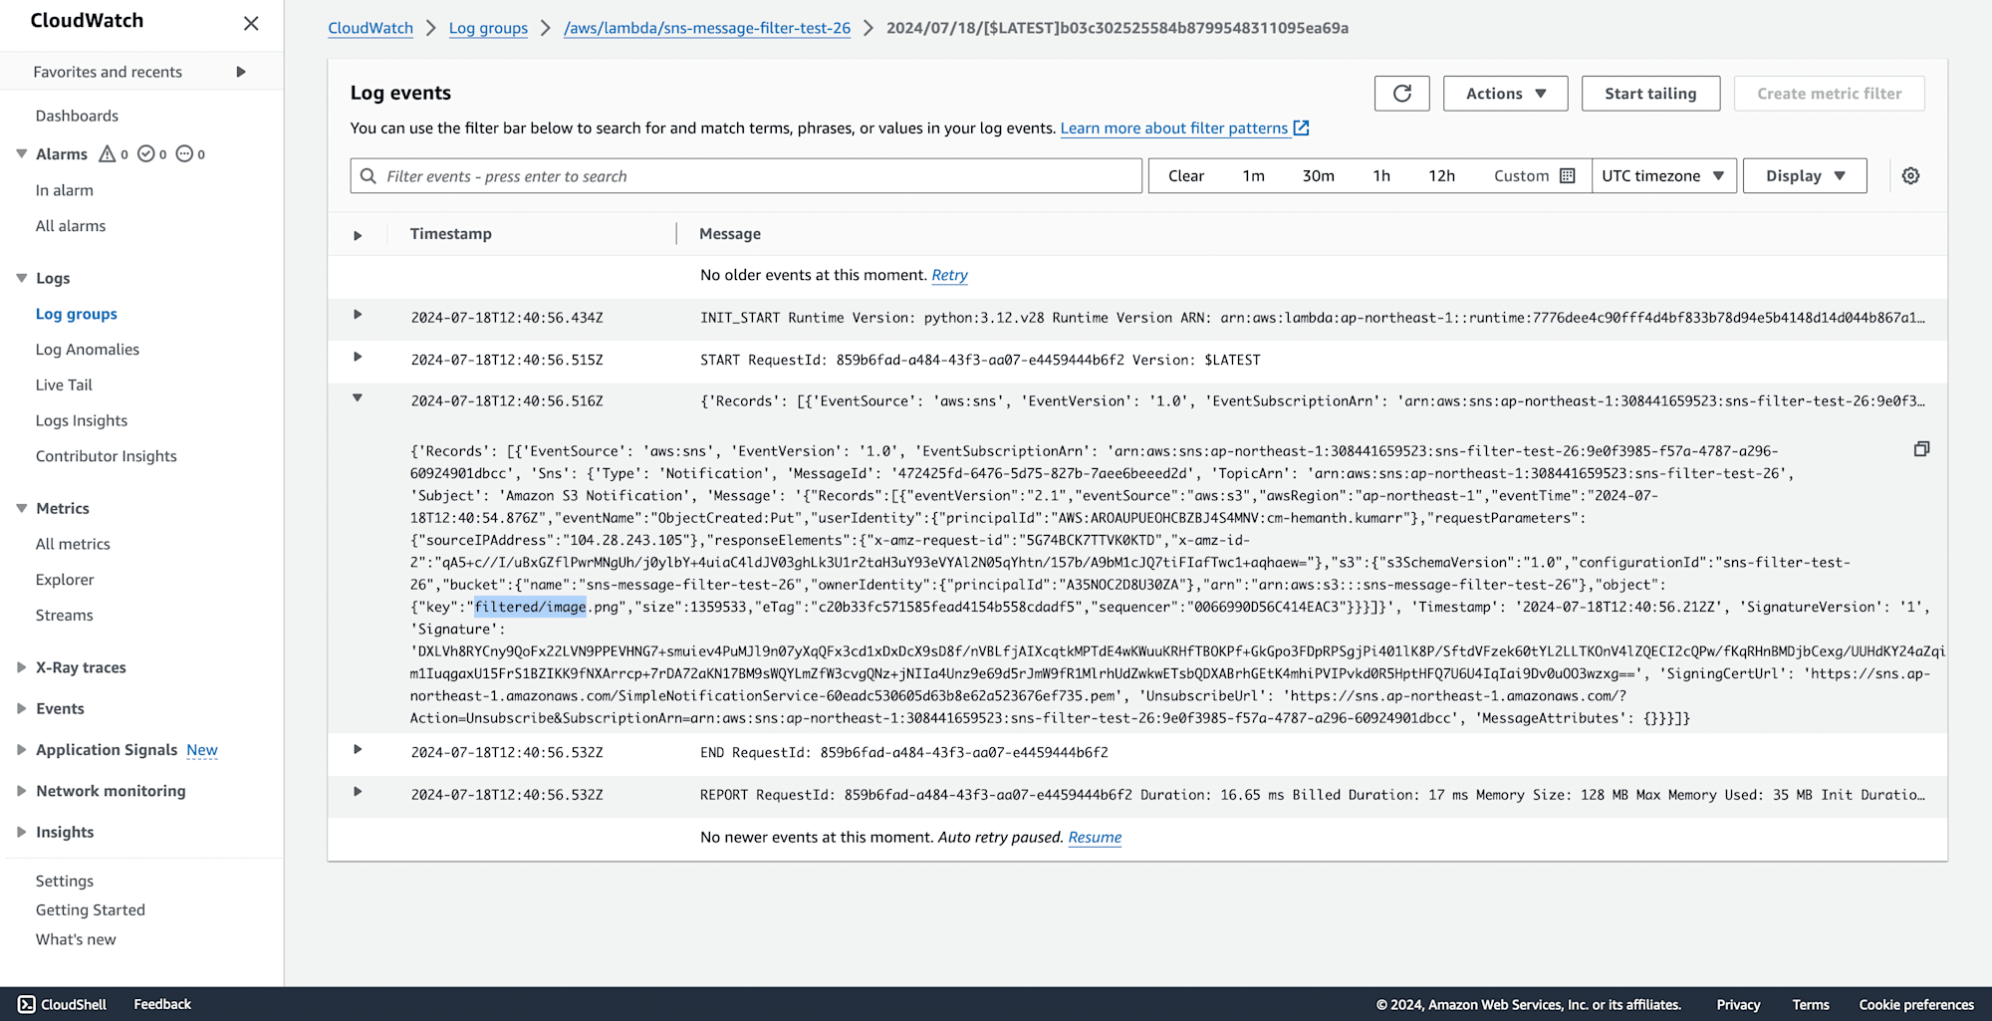Go to Log groups breadcrumb
The width and height of the screenshot is (1992, 1021).
[x=488, y=28]
